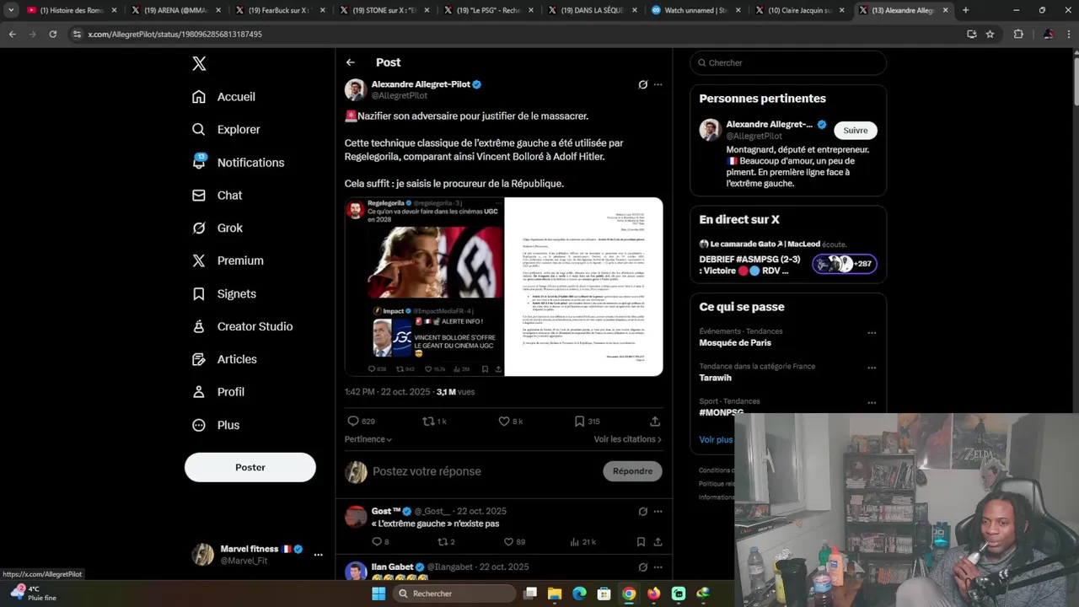
Task: Click the X logo in sidebar
Action: click(199, 63)
